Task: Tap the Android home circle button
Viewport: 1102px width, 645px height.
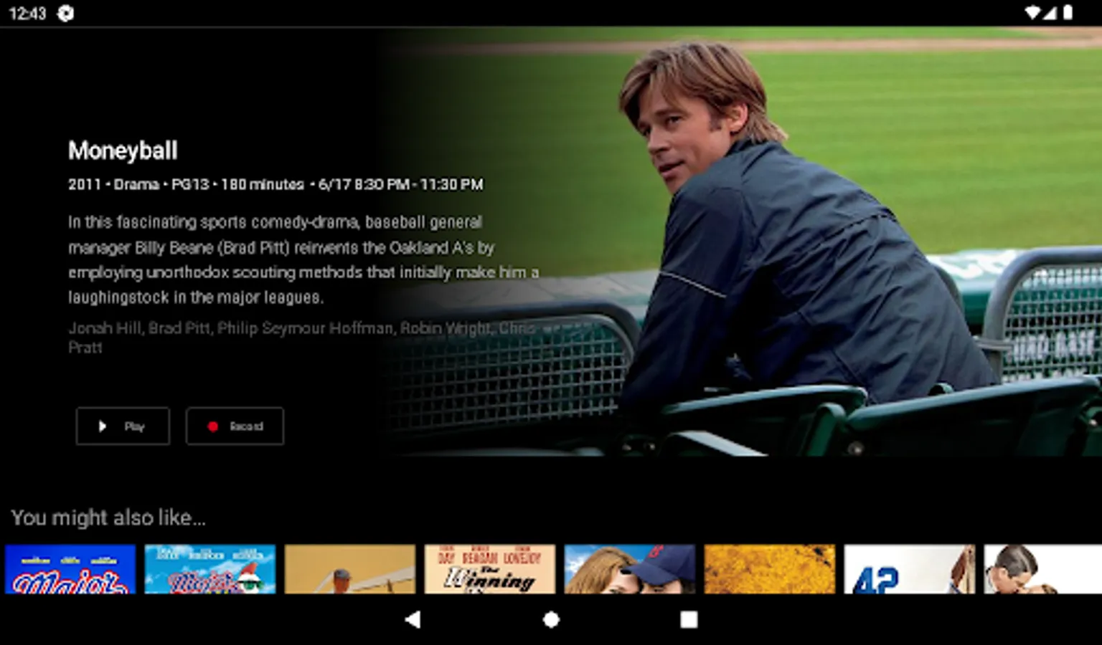Action: (x=551, y=619)
